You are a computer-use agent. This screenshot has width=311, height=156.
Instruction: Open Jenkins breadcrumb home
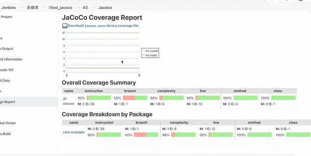click(9, 8)
